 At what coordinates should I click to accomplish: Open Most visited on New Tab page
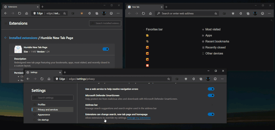tap(213, 30)
